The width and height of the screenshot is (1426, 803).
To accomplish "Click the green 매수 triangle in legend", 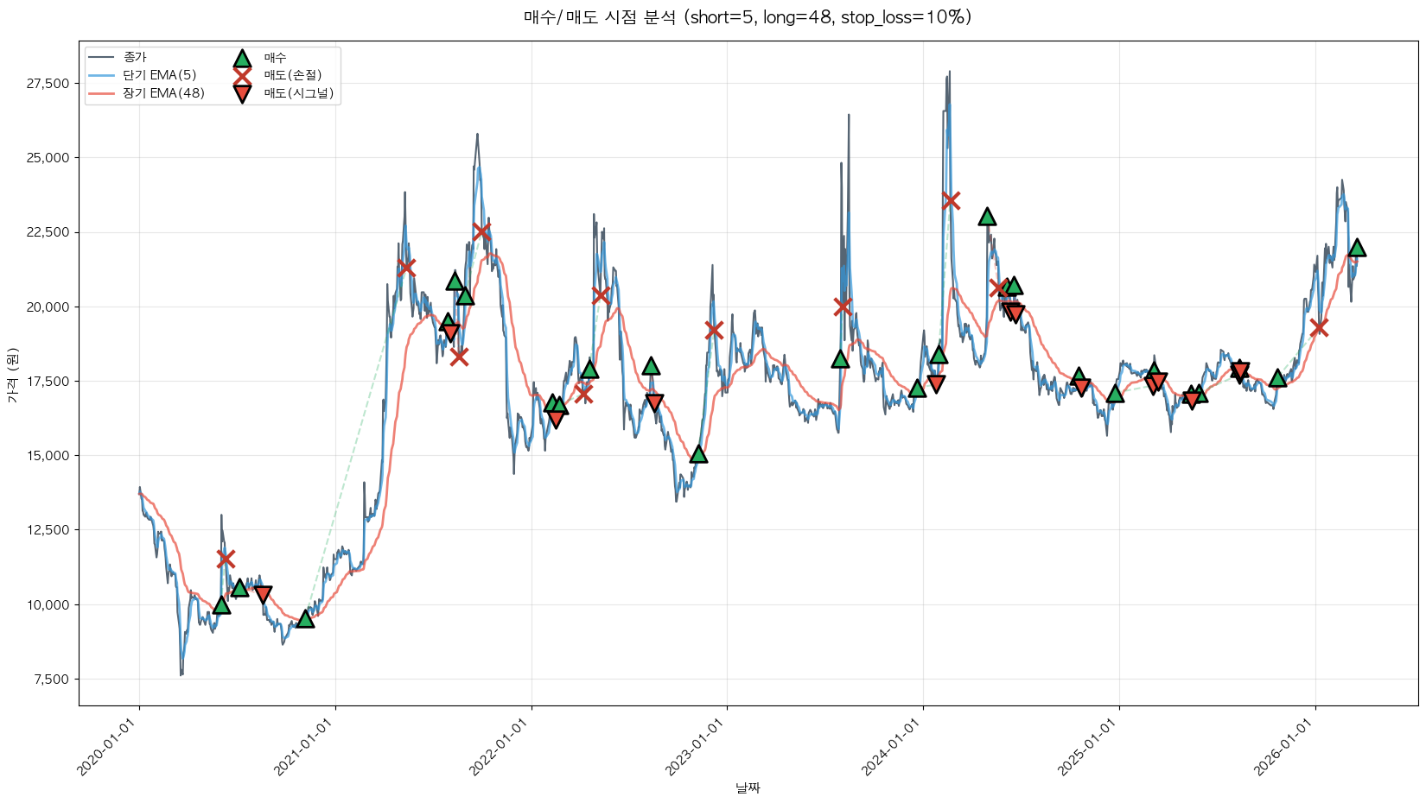I will tap(242, 59).
